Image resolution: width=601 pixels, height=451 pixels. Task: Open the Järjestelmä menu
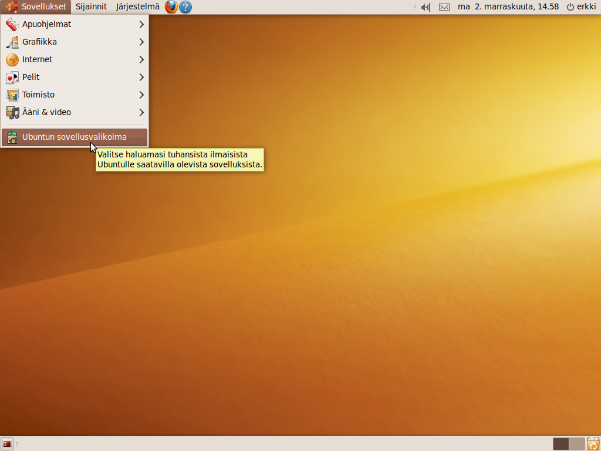(137, 7)
